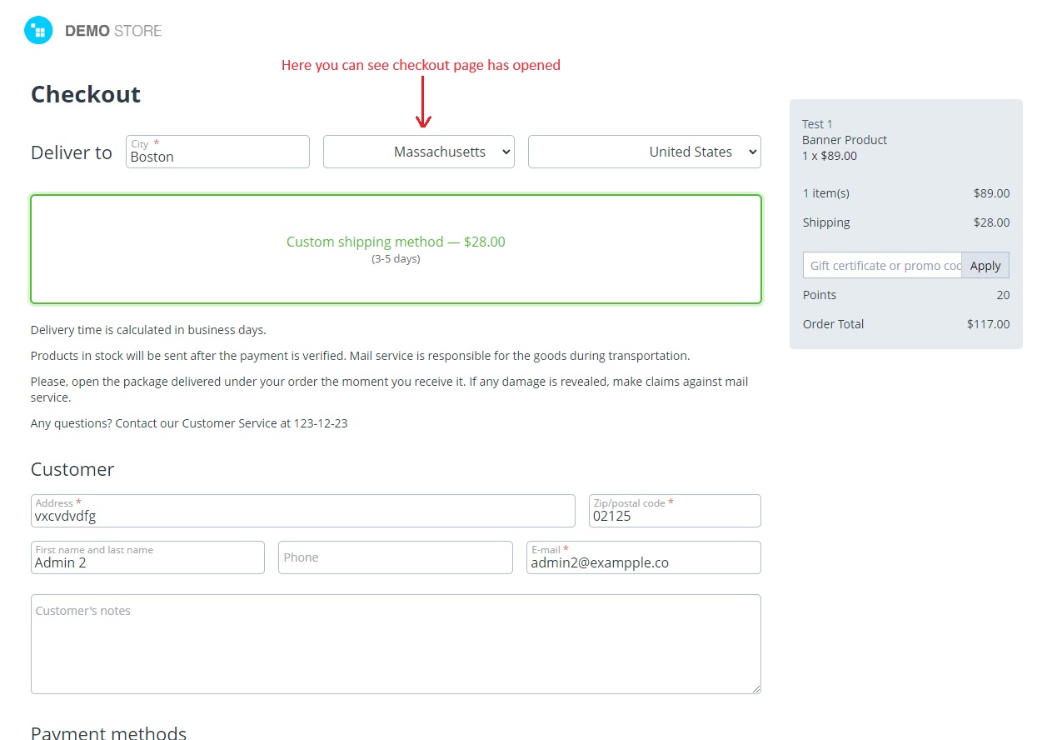Click the blue Demo Store logo icon
1052x740 pixels.
click(x=38, y=31)
